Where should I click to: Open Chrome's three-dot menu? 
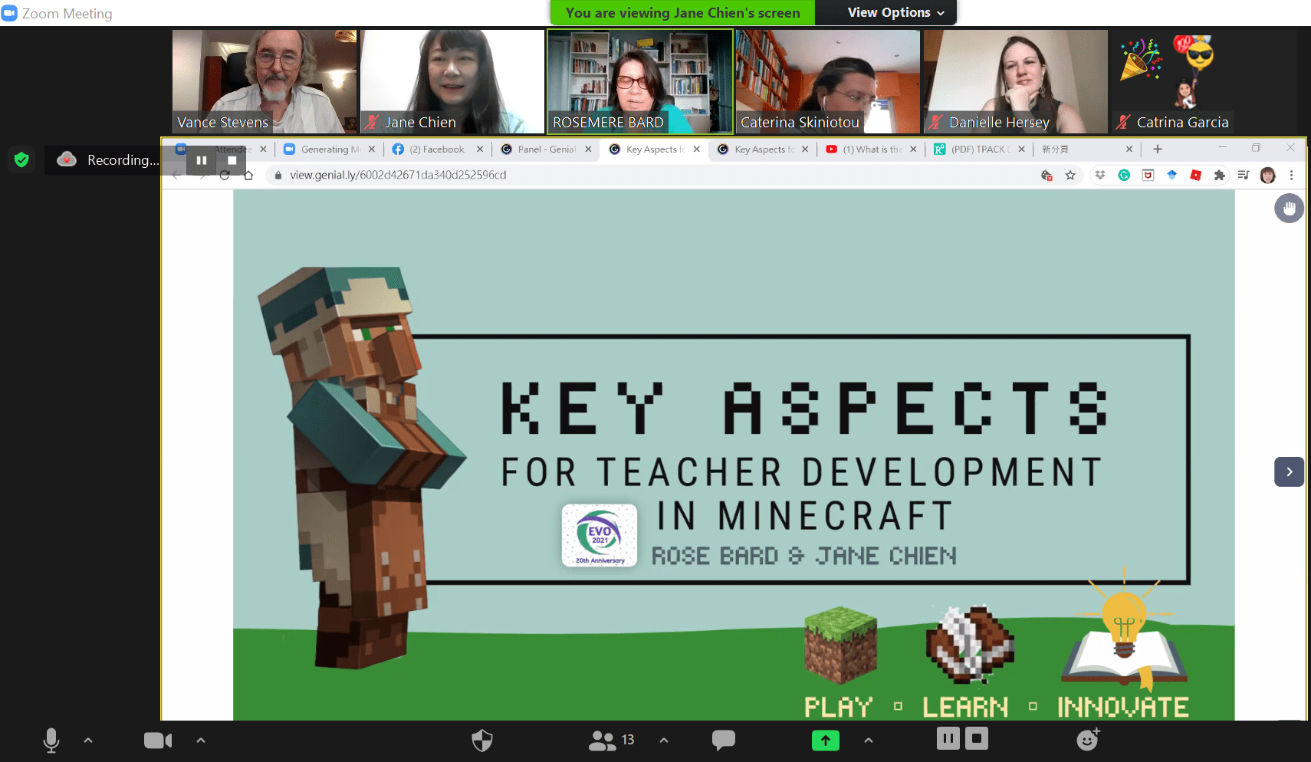1292,176
